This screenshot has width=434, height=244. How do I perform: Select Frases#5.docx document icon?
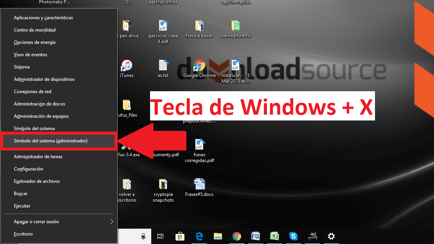(x=199, y=184)
